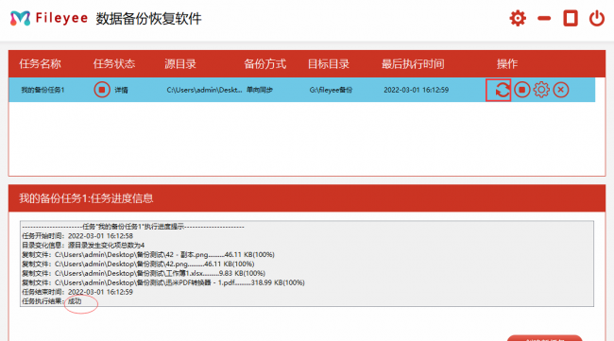Click the source path C:\Users\admin\Deskt...
Image resolution: width=614 pixels, height=341 pixels.
(x=204, y=90)
